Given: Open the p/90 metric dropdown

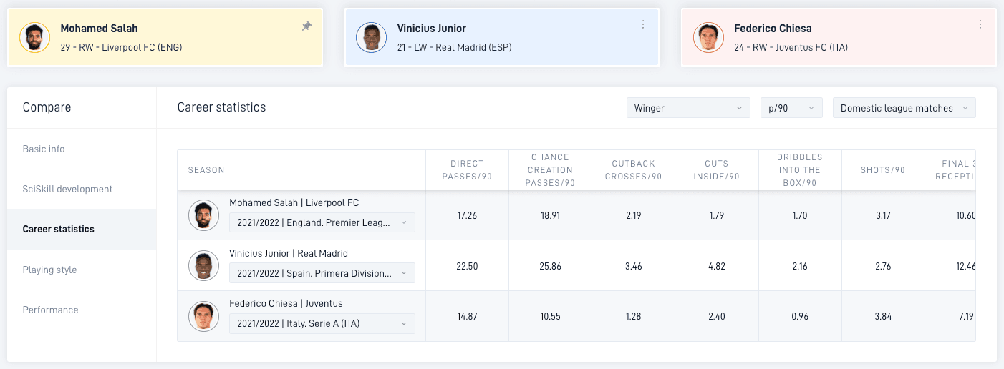Looking at the screenshot, I should [x=791, y=108].
